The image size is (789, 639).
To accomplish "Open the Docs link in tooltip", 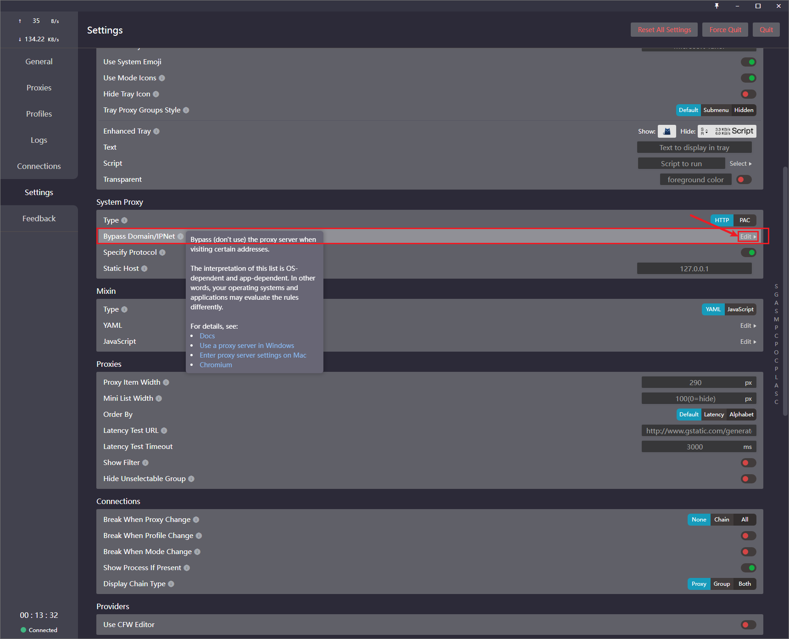I will (207, 336).
